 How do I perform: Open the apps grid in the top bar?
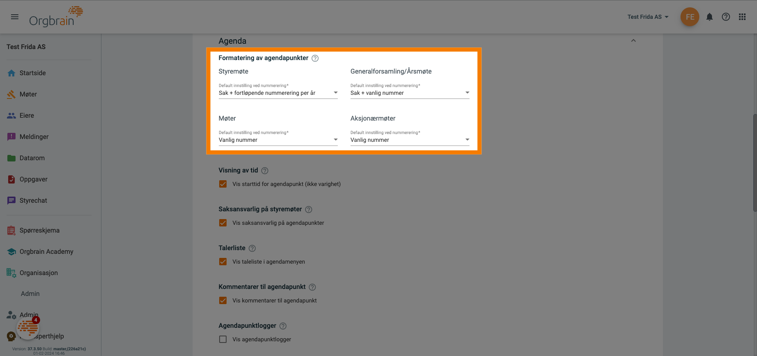point(742,17)
